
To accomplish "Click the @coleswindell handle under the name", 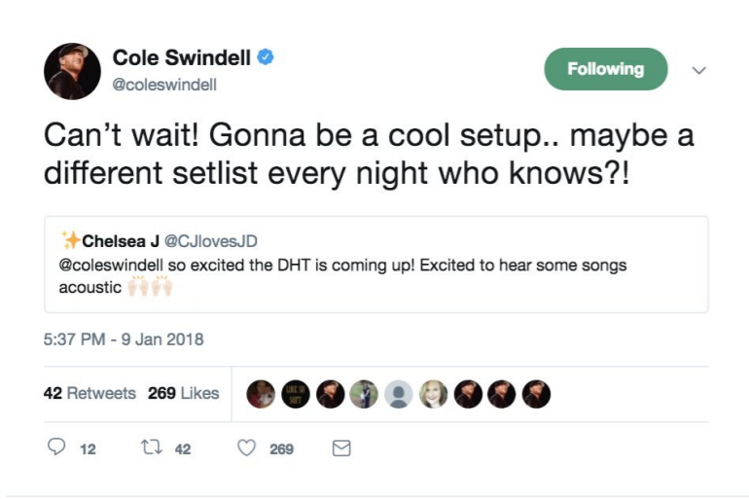I will tap(164, 85).
